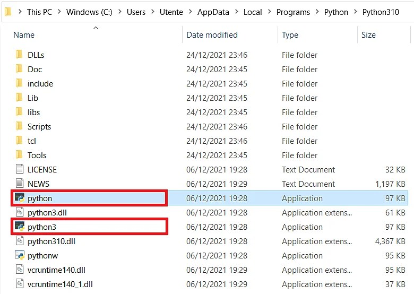Image resolution: width=414 pixels, height=294 pixels.
Task: Click the Doc folder icon
Action: click(x=19, y=69)
